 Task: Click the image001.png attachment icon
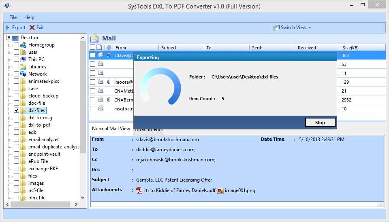click(x=220, y=191)
